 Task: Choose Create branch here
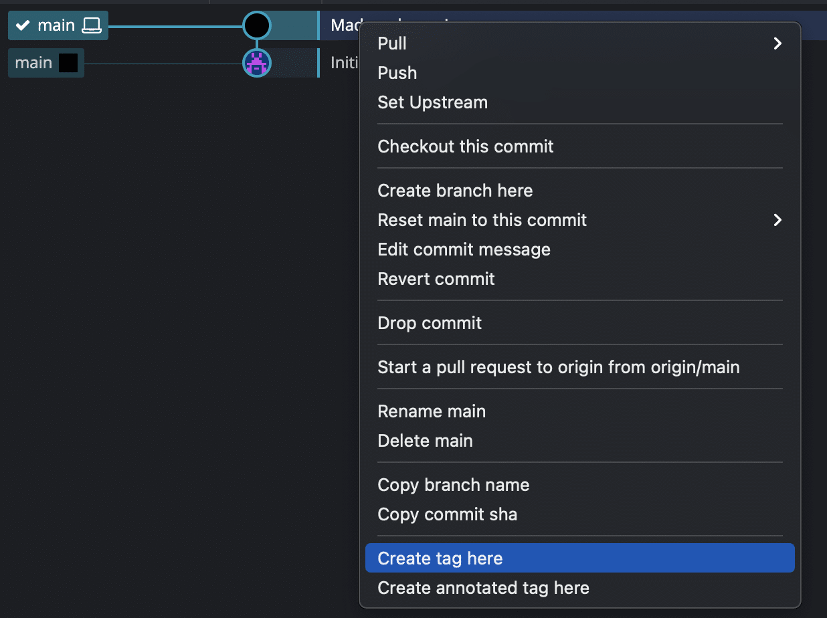point(455,191)
